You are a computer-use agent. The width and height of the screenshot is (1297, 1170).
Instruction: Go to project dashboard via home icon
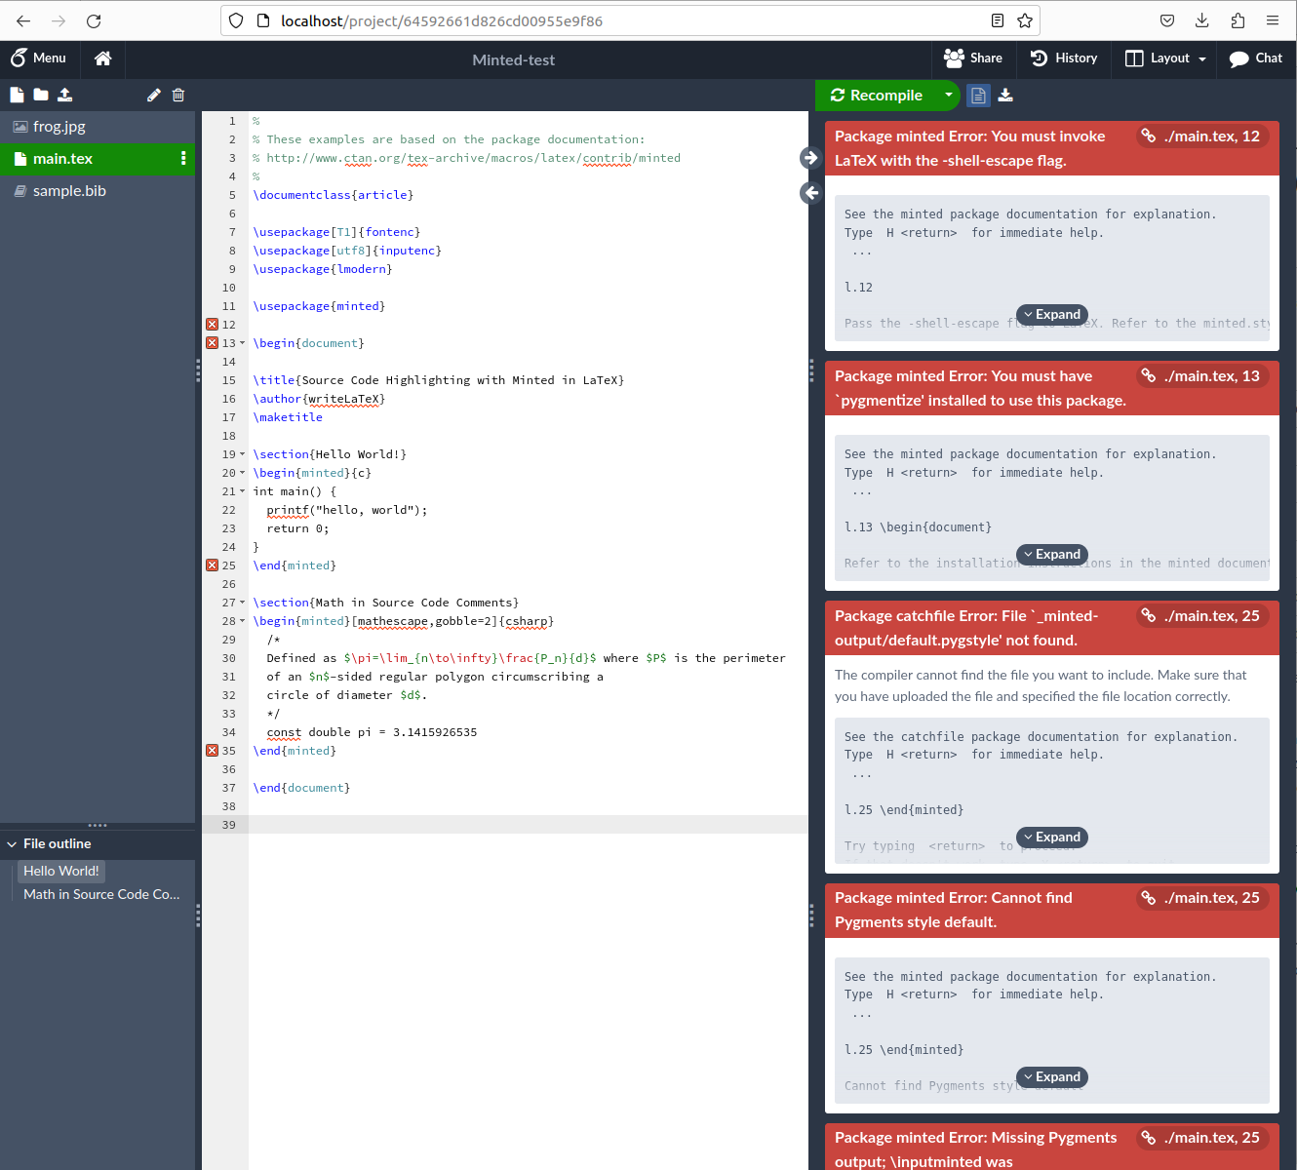102,58
